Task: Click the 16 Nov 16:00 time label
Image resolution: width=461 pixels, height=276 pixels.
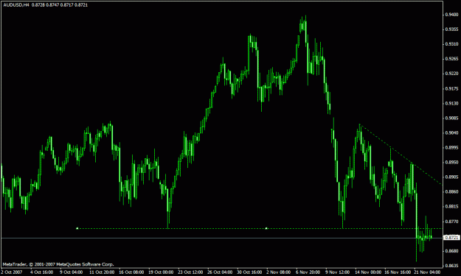Action: 398,272
